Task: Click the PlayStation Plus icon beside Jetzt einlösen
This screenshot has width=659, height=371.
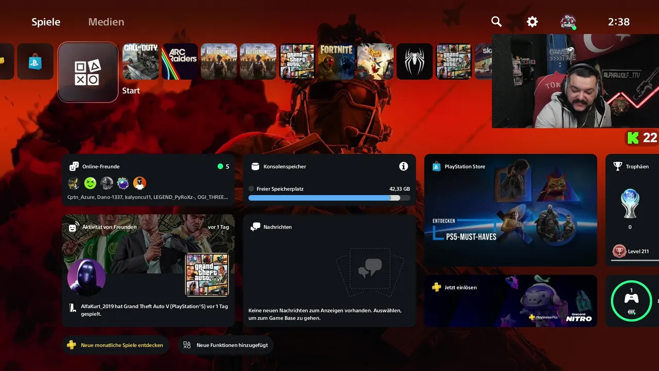Action: (x=437, y=287)
